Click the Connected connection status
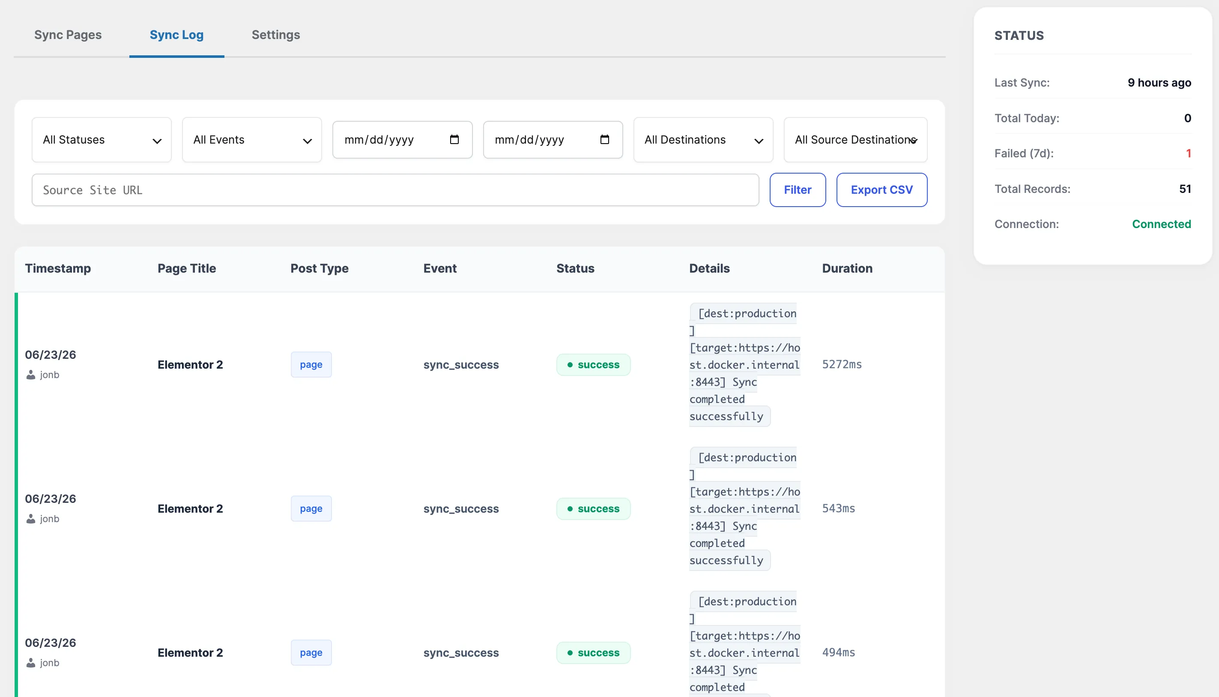Image resolution: width=1219 pixels, height=697 pixels. click(x=1162, y=224)
